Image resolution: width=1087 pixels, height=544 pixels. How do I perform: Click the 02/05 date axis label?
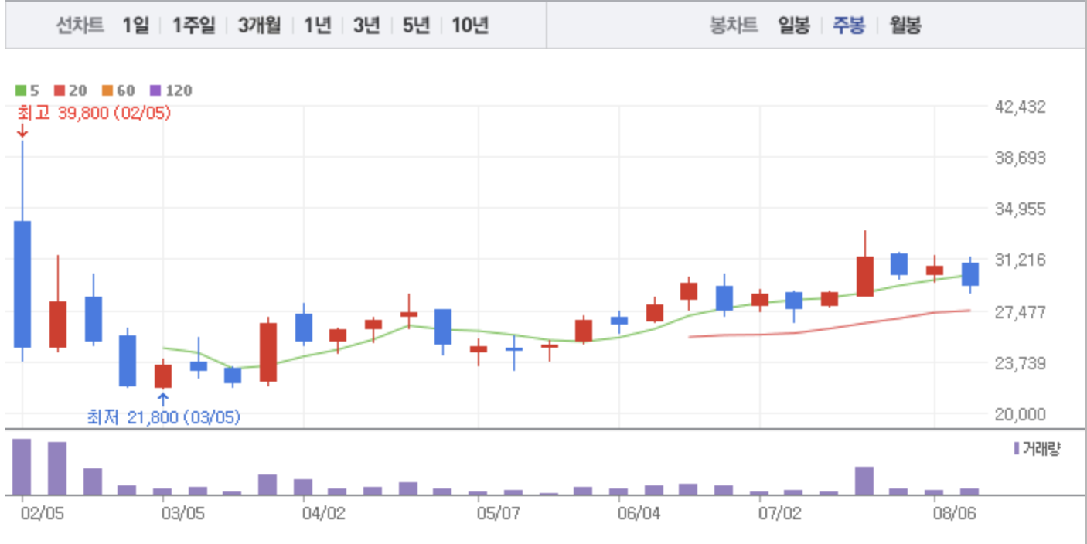[41, 513]
